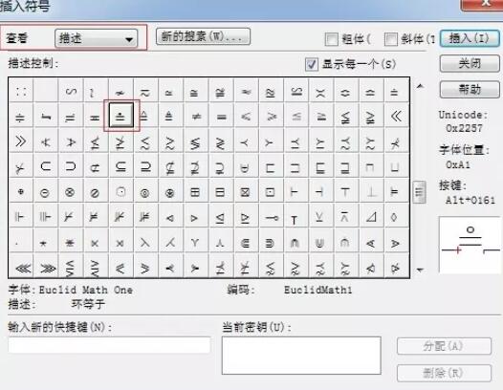Screen dimensions: 503x390
Task: Click the 删除(R) button
Action: click(444, 373)
